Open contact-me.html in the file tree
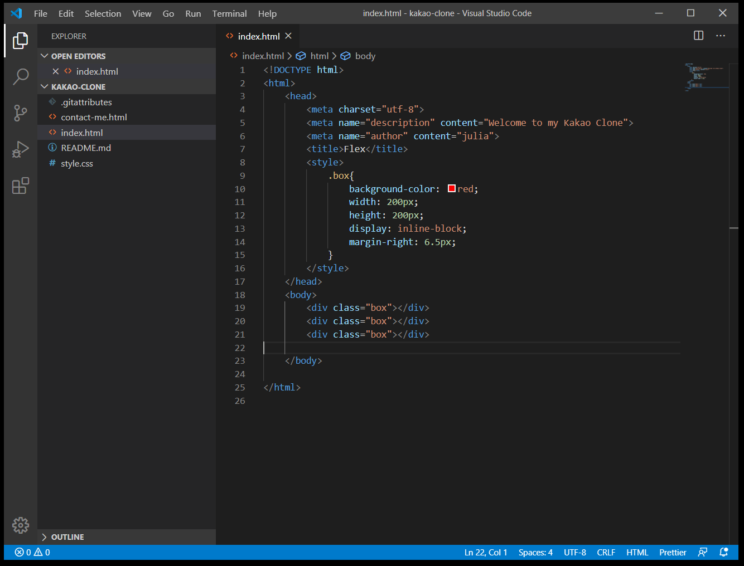744x566 pixels. tap(127, 117)
